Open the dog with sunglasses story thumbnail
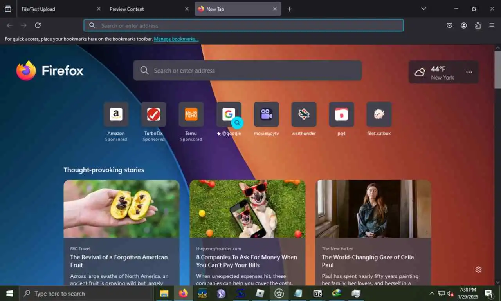501x301 pixels. tap(247, 209)
